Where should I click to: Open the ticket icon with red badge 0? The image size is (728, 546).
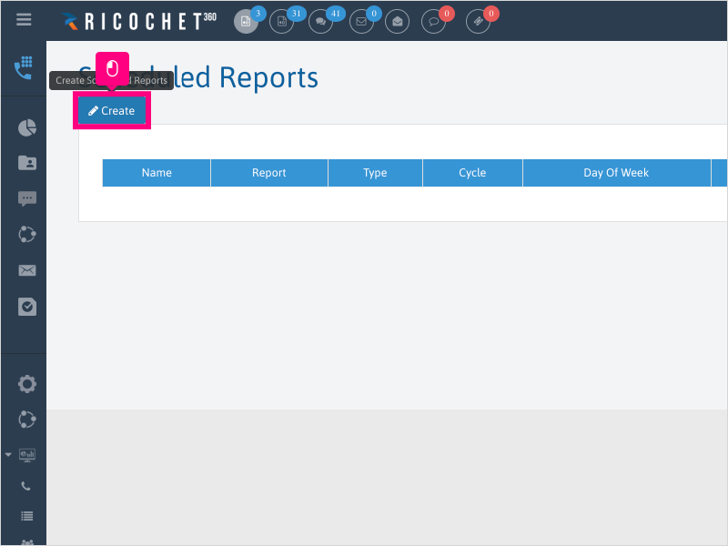478,21
